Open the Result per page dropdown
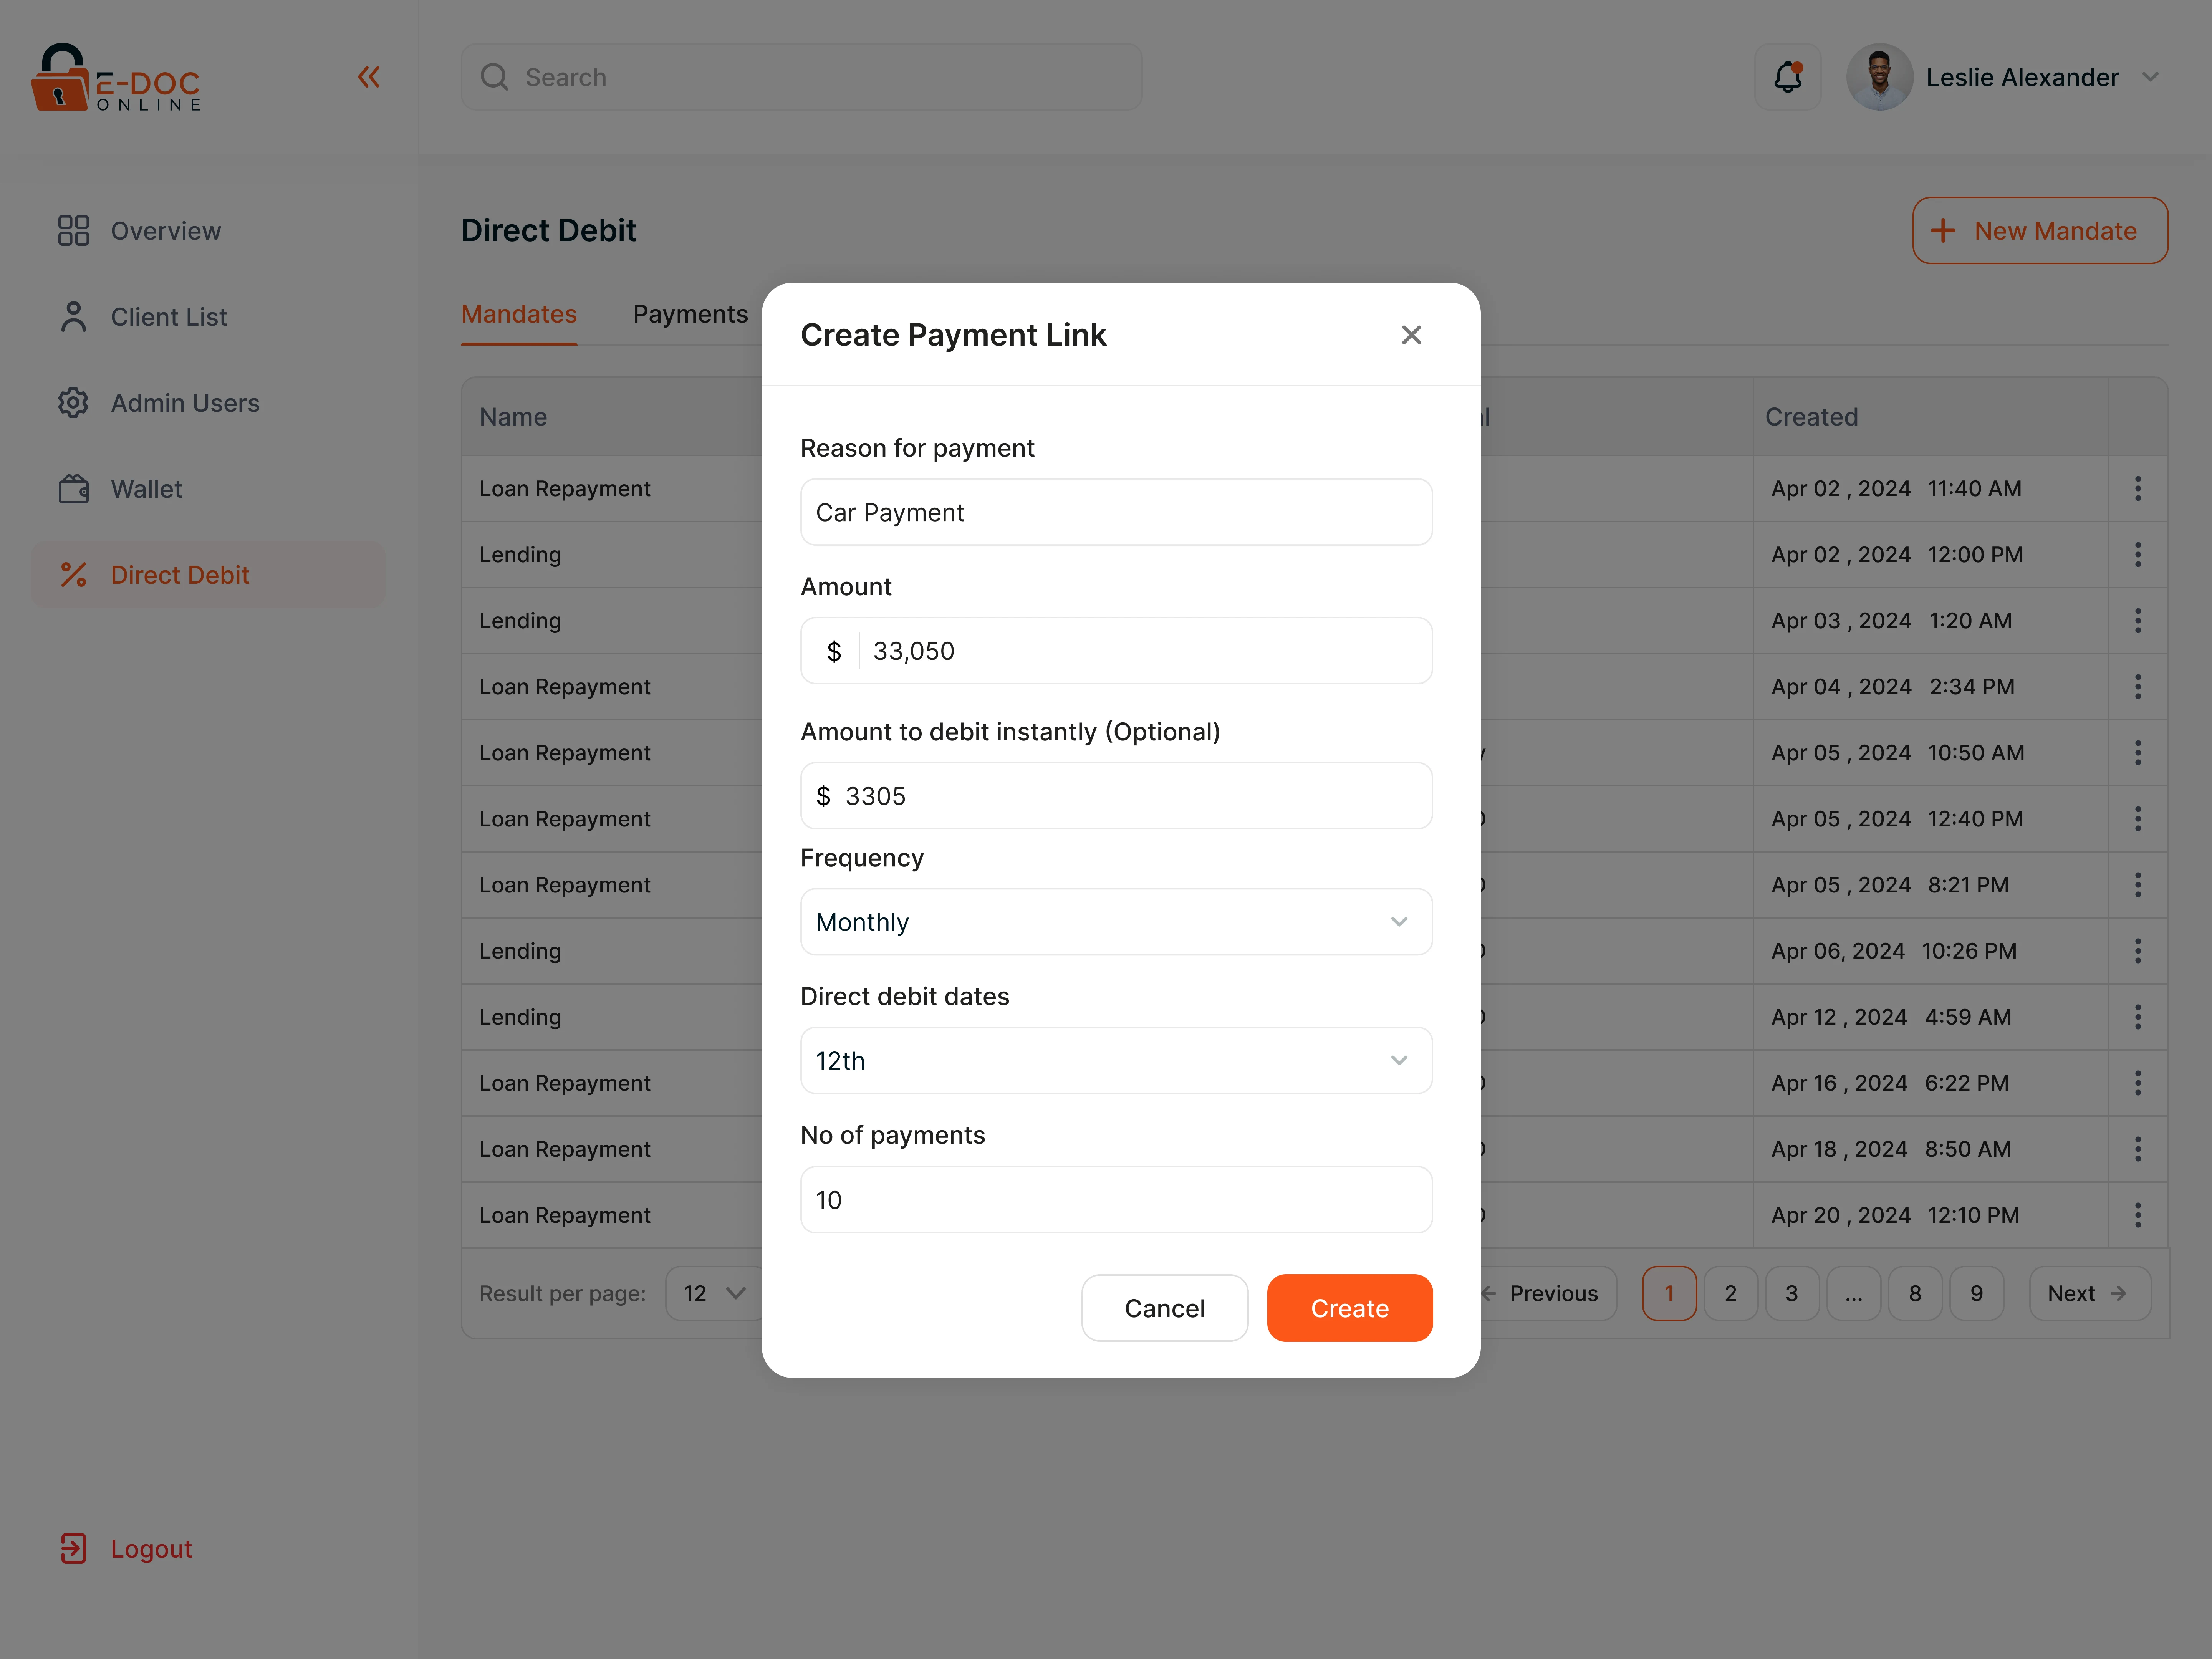The width and height of the screenshot is (2212, 1659). [714, 1294]
